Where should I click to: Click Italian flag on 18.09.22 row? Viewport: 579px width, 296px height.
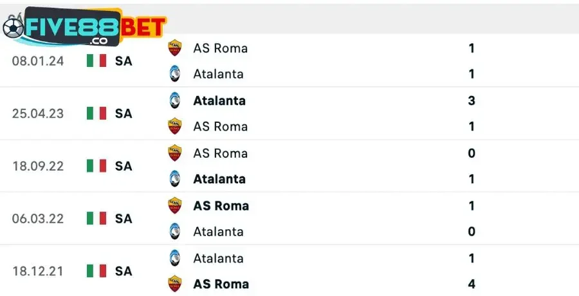[x=96, y=166]
